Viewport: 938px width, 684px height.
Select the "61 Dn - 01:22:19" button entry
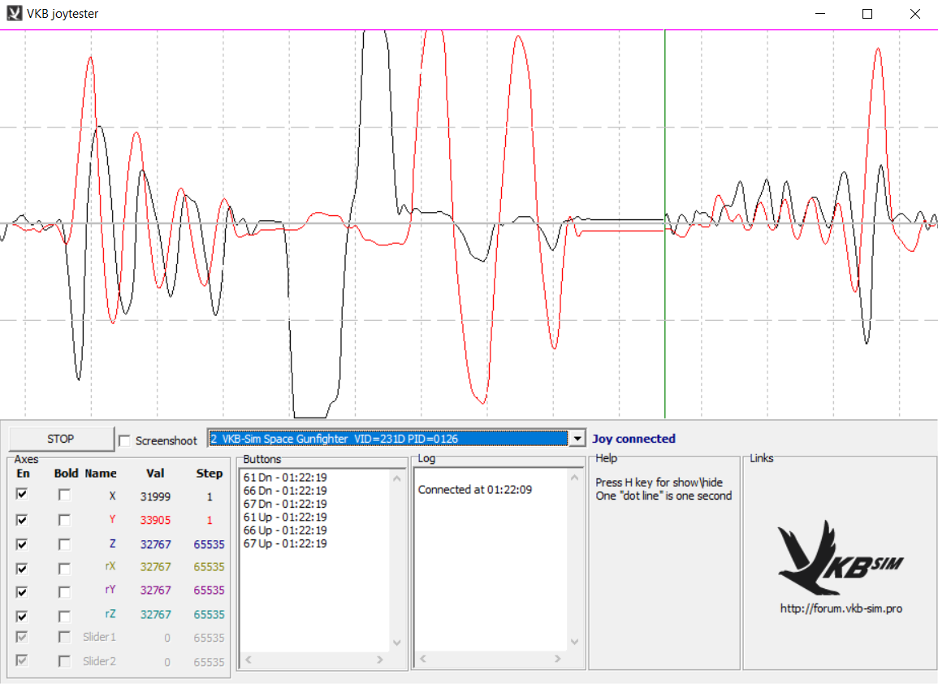click(x=285, y=478)
